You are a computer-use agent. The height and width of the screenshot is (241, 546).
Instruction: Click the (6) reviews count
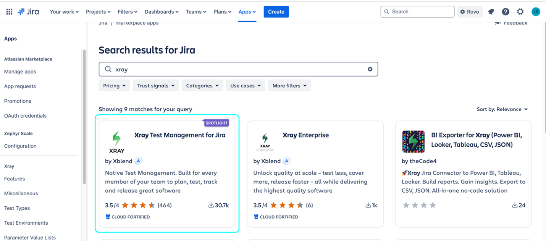click(309, 205)
